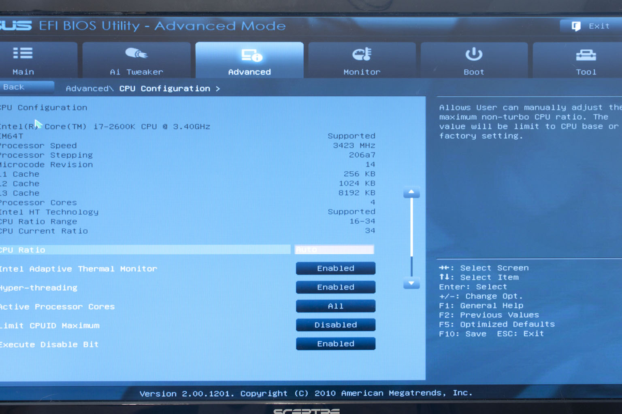Click the Ai Tweaker rocket icon
Screen dimensions: 622x414
coord(136,53)
